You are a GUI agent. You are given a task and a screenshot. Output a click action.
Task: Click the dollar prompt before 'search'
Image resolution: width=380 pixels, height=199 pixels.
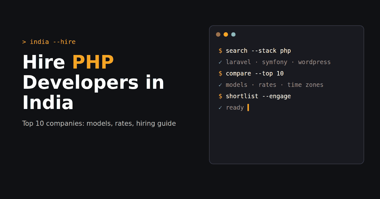220,51
